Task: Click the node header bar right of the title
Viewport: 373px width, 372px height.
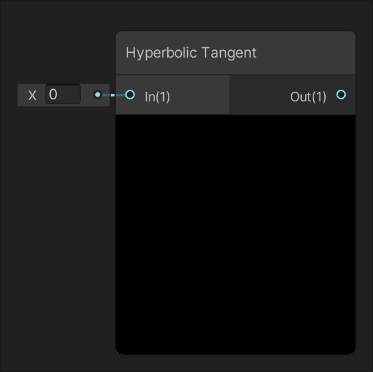Action: pos(306,53)
